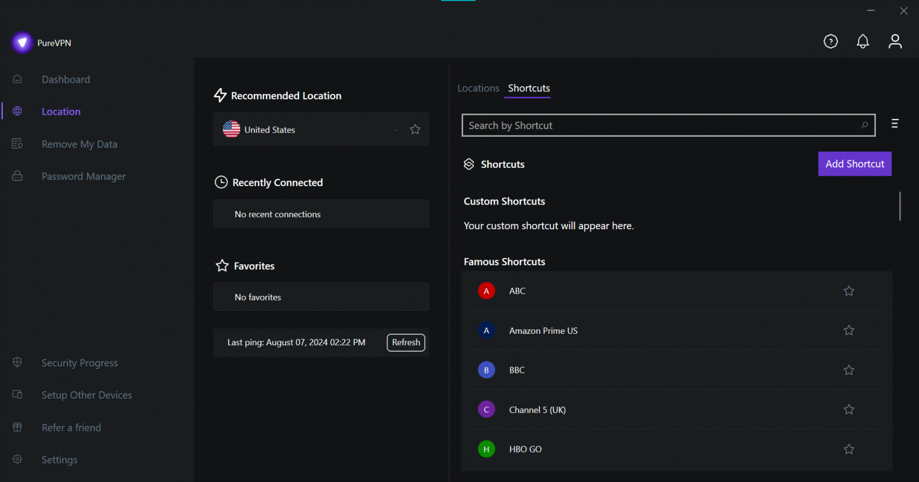Switch to the Locations tab
Image resolution: width=919 pixels, height=482 pixels.
[478, 88]
